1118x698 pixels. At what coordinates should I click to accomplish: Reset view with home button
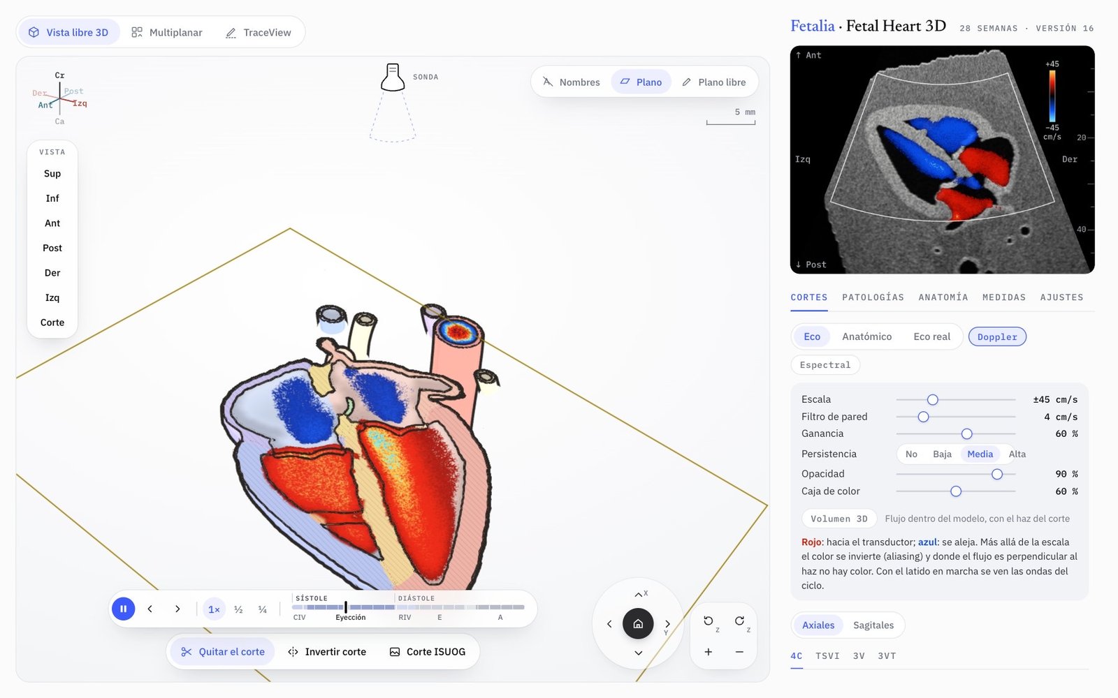[638, 624]
